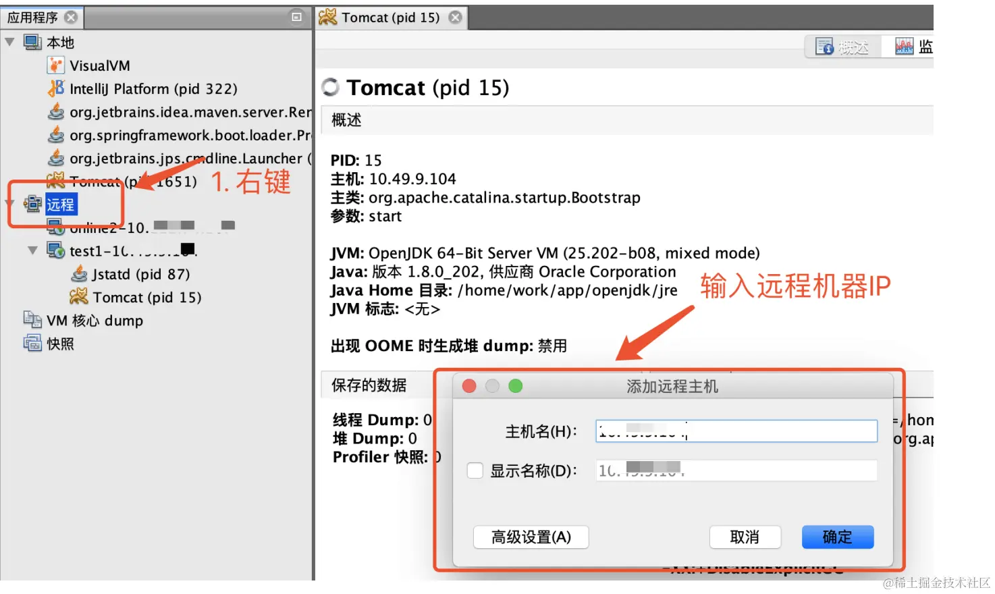Click the org.apache.catalina.startup.Bootstrap main class text

(x=504, y=198)
